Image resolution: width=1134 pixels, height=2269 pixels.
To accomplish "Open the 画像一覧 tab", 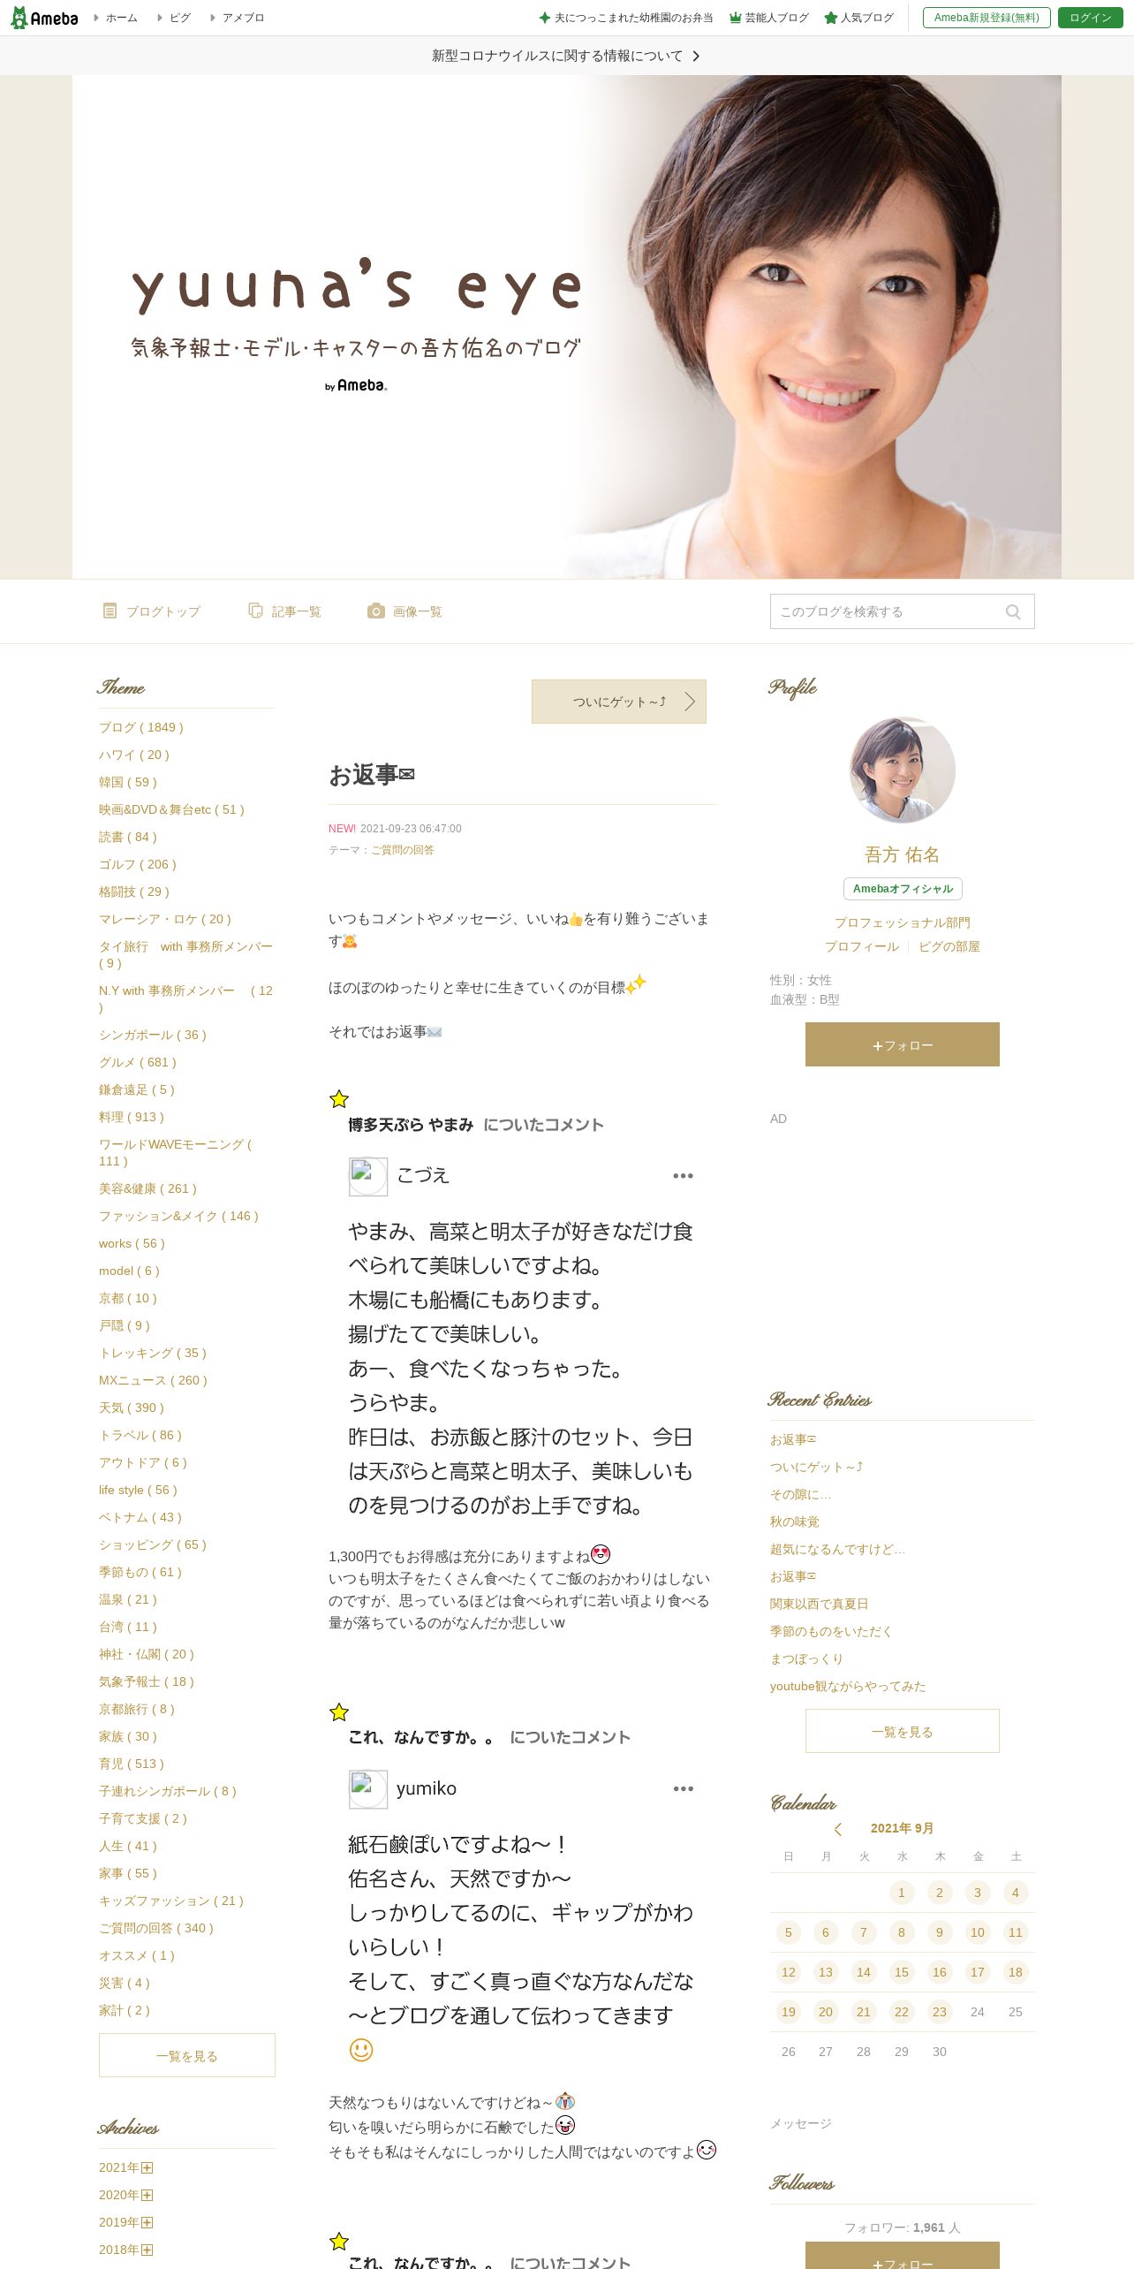I will (404, 611).
